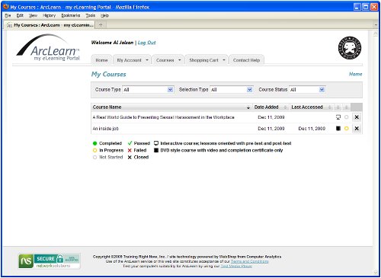The image size is (381, 278).
Task: Sort by Course Name column arrow
Action: [x=248, y=107]
